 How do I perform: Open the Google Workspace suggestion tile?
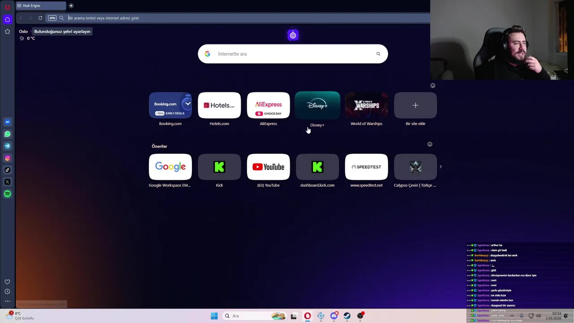(170, 167)
